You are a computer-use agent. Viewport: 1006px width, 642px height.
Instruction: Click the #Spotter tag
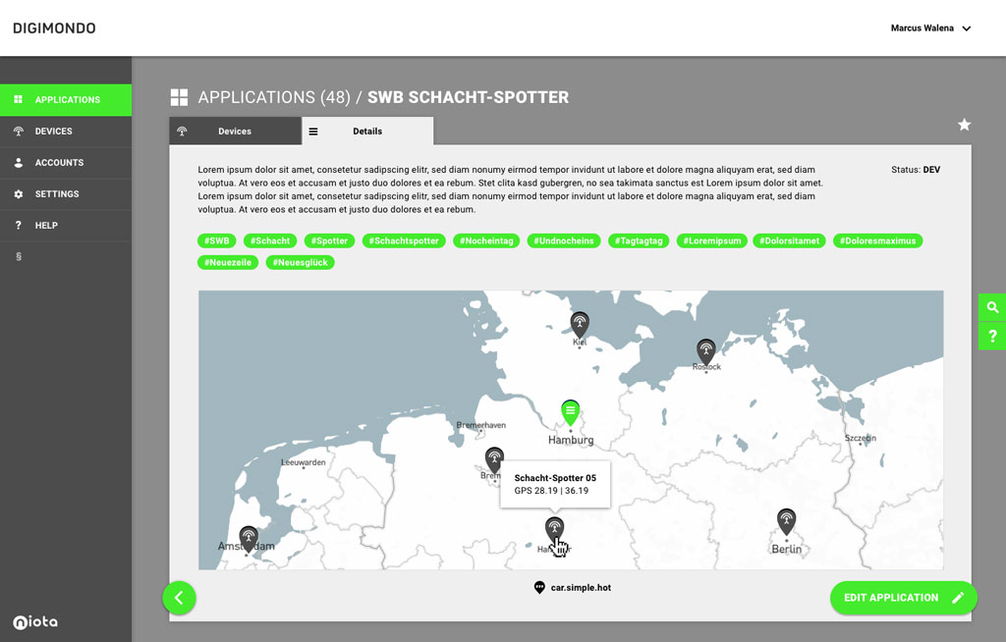pyautogui.click(x=330, y=241)
